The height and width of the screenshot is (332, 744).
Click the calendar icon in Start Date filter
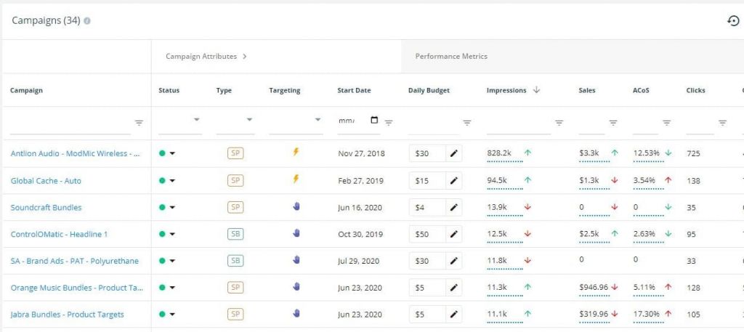coord(374,120)
